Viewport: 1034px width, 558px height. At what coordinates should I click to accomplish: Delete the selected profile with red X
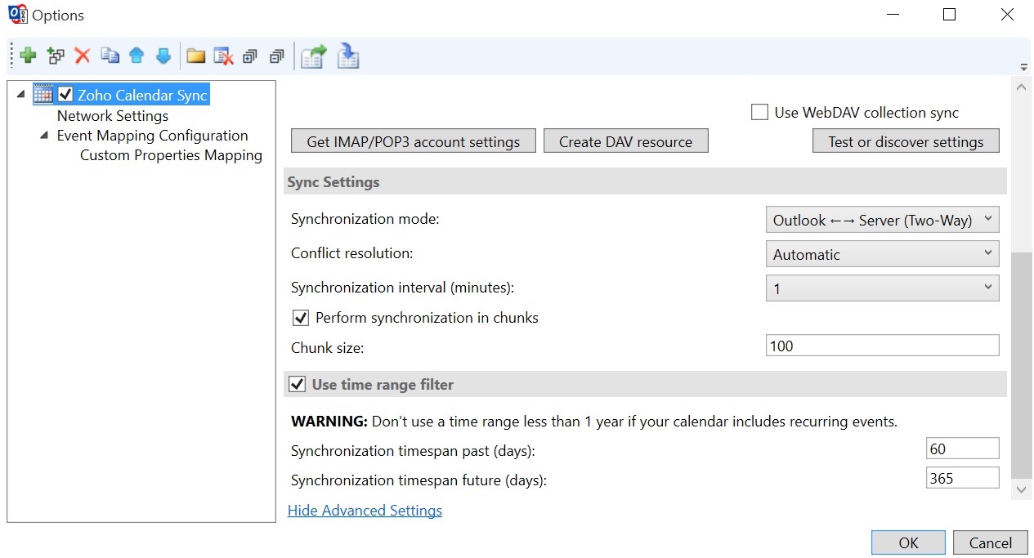pos(83,56)
